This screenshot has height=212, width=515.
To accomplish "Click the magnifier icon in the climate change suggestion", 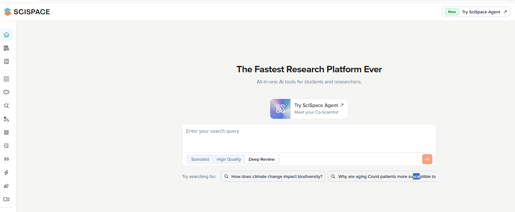I will point(226,176).
